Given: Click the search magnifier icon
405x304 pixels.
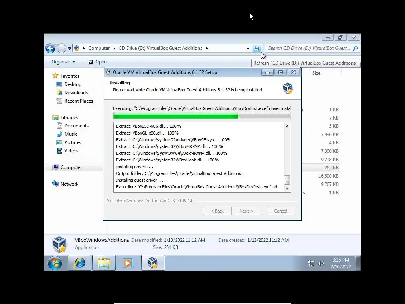Looking at the screenshot, I should pos(356,48).
